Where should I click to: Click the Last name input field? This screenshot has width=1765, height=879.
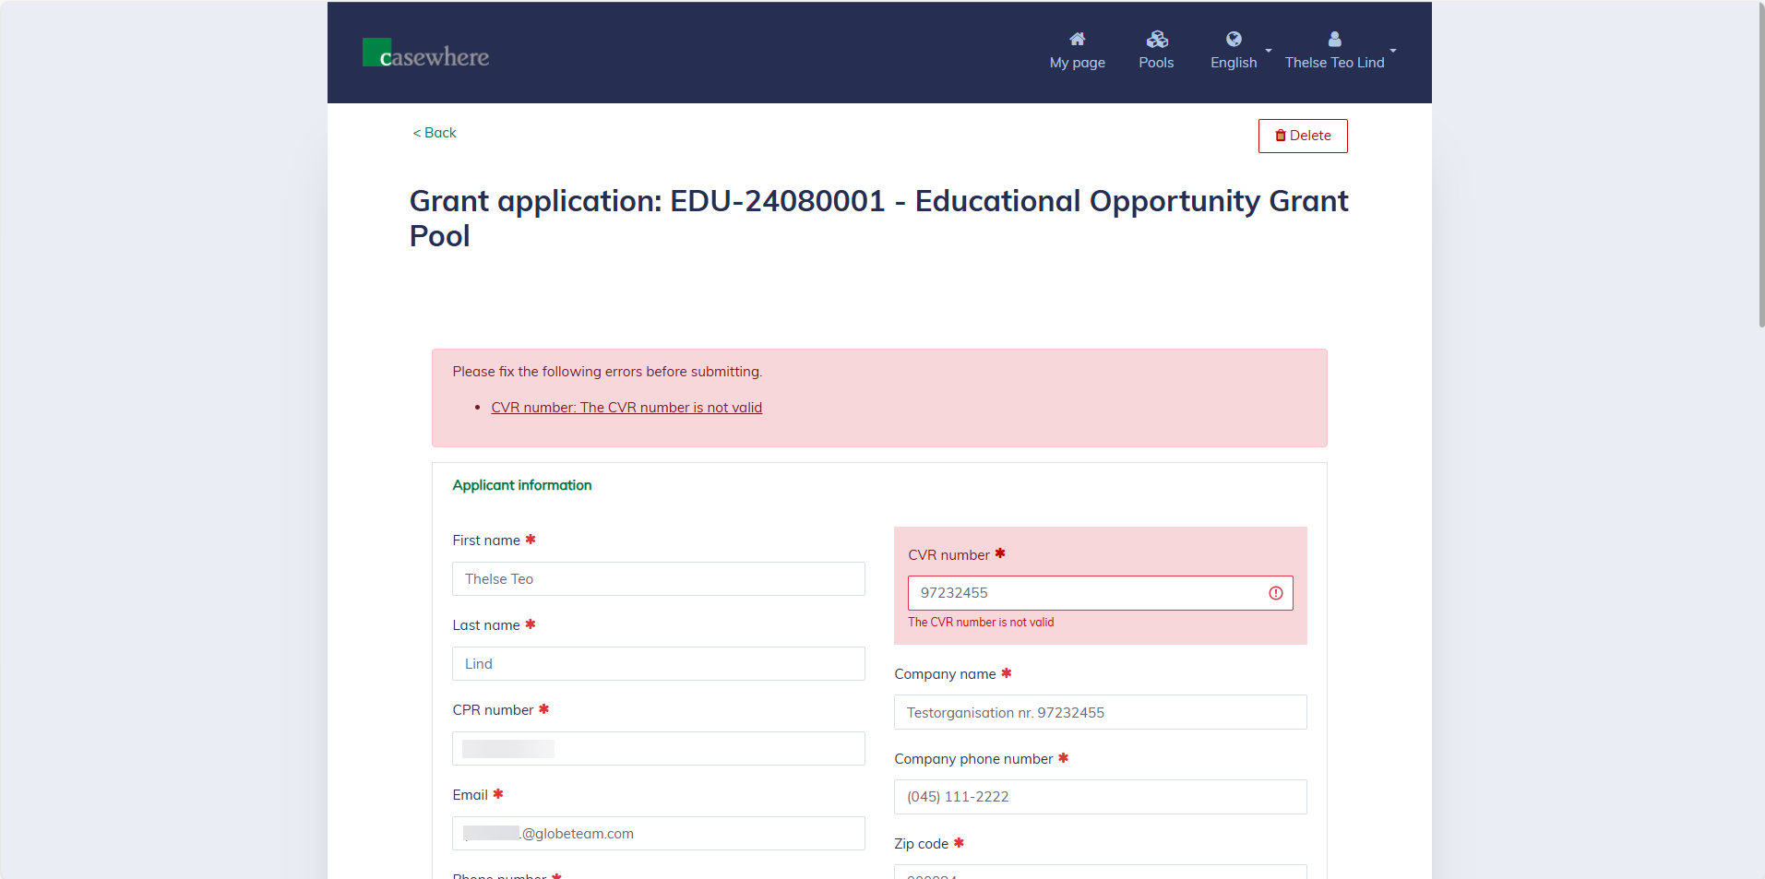[x=658, y=664]
